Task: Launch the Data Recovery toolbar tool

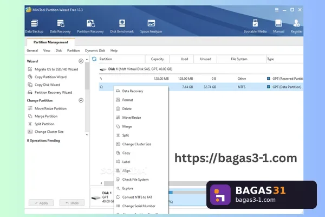Action: click(60, 27)
